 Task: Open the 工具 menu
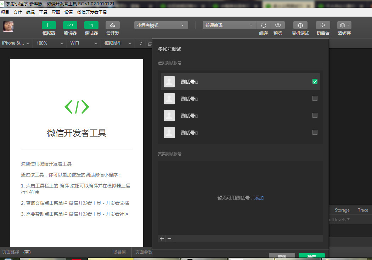coord(43,12)
